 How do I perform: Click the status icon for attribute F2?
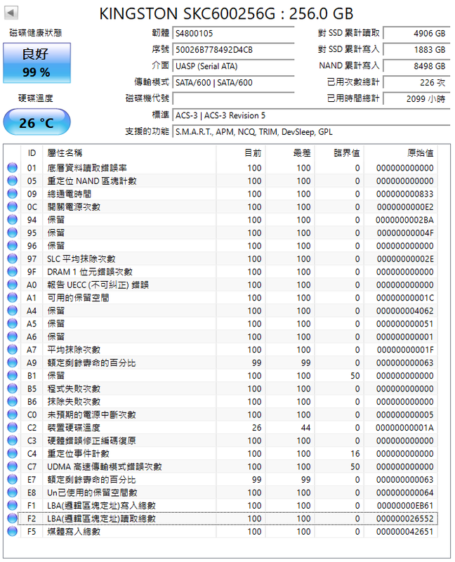pyautogui.click(x=12, y=518)
